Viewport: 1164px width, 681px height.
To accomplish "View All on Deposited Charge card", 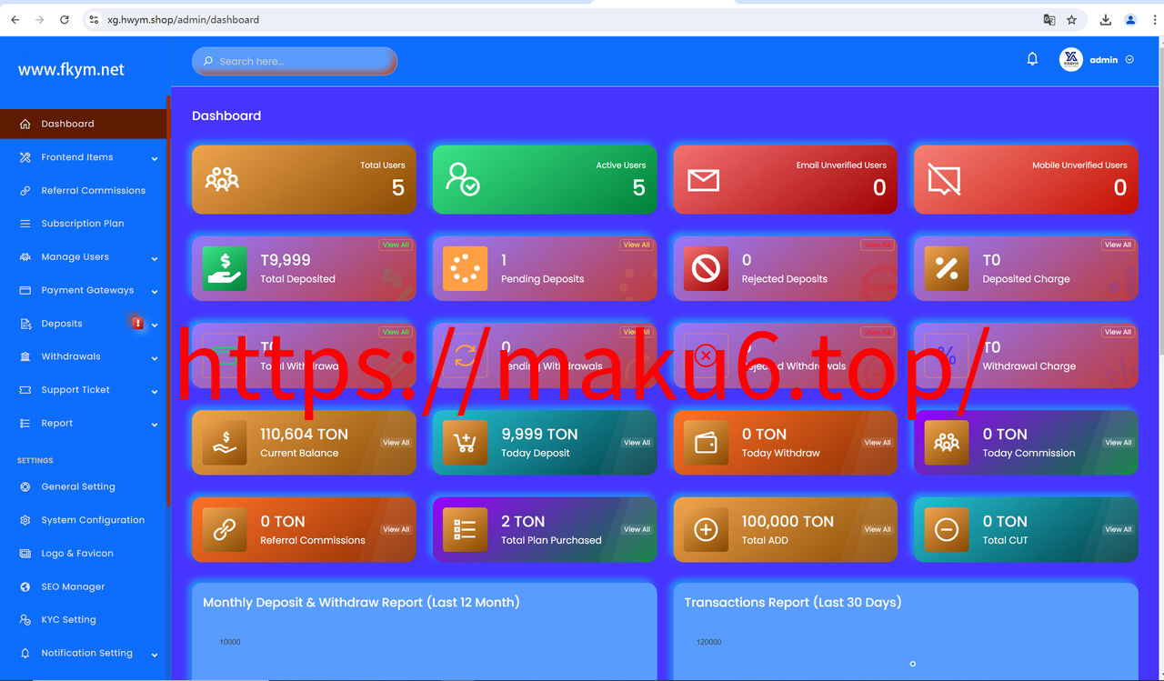I will tap(1118, 245).
